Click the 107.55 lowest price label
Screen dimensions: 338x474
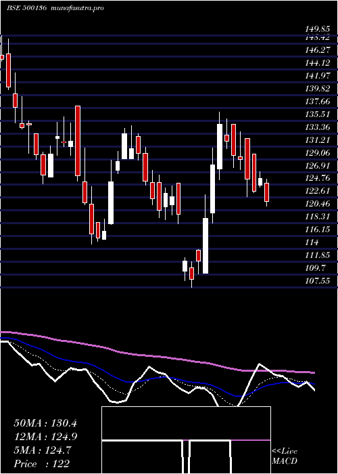point(318,281)
